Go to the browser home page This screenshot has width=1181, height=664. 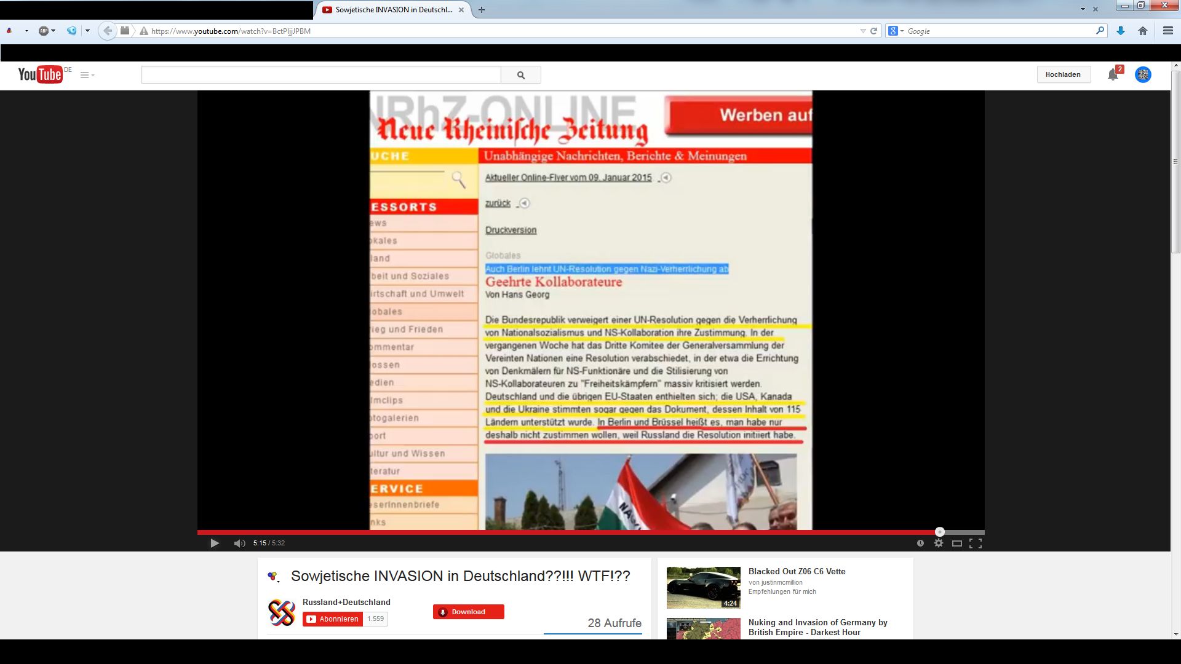tap(1143, 31)
